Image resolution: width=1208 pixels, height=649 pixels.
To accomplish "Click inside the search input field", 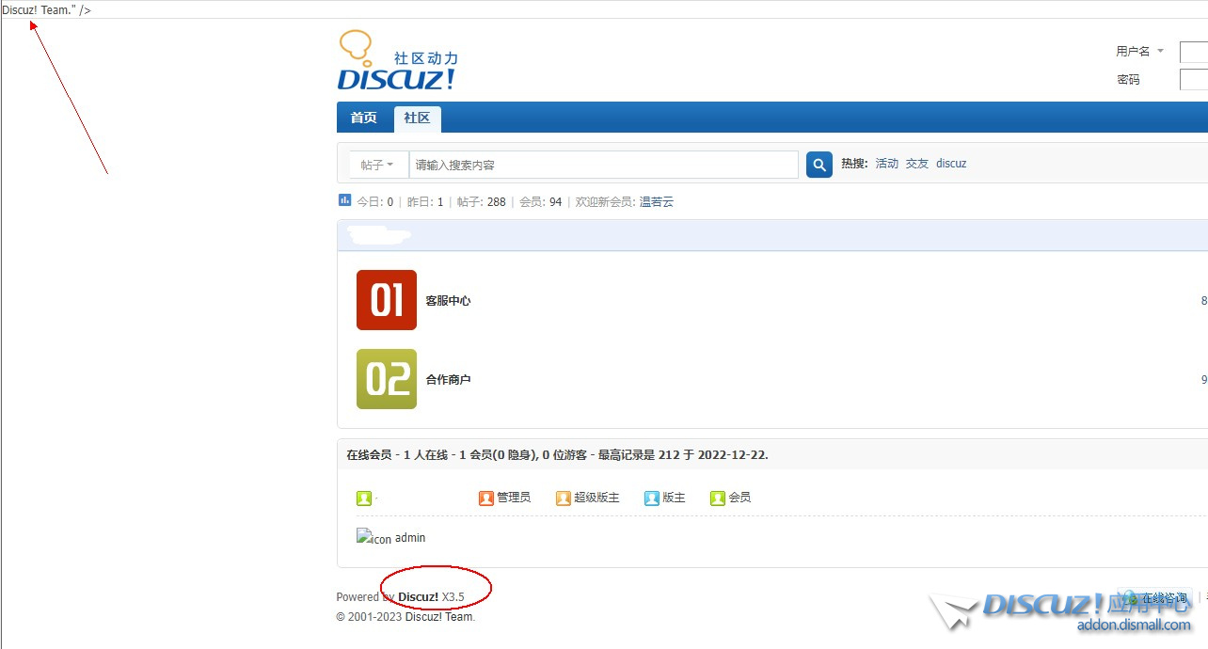I will [602, 164].
